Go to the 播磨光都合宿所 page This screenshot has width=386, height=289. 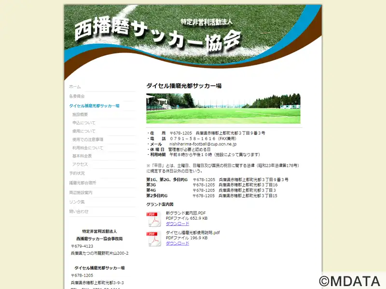point(83,183)
